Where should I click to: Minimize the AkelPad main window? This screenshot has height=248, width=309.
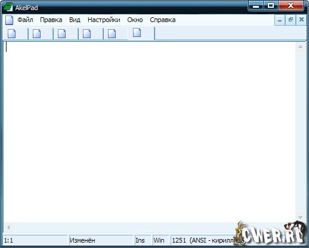tap(256, 6)
